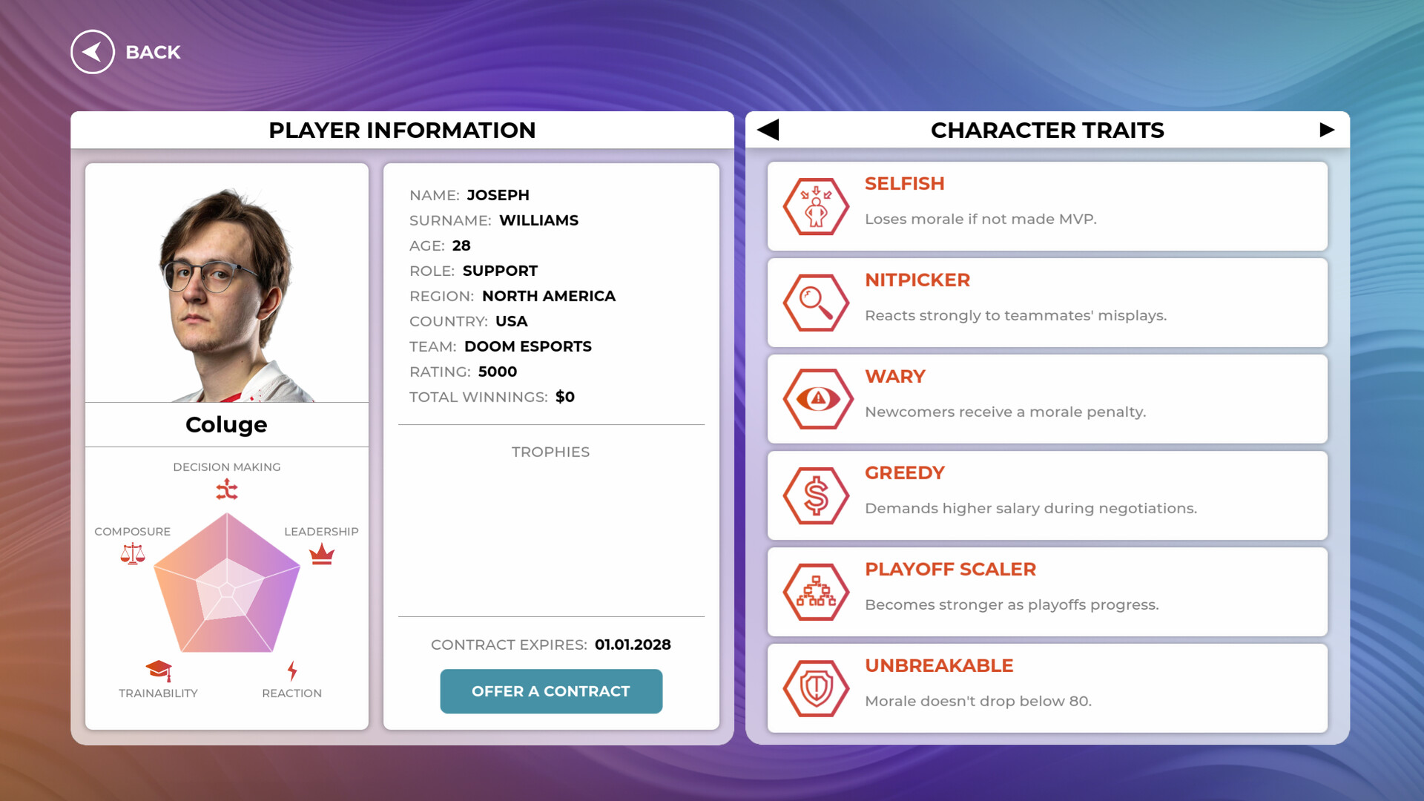Click the Nitpicker magnifying glass icon
The width and height of the screenshot is (1424, 801).
click(815, 303)
